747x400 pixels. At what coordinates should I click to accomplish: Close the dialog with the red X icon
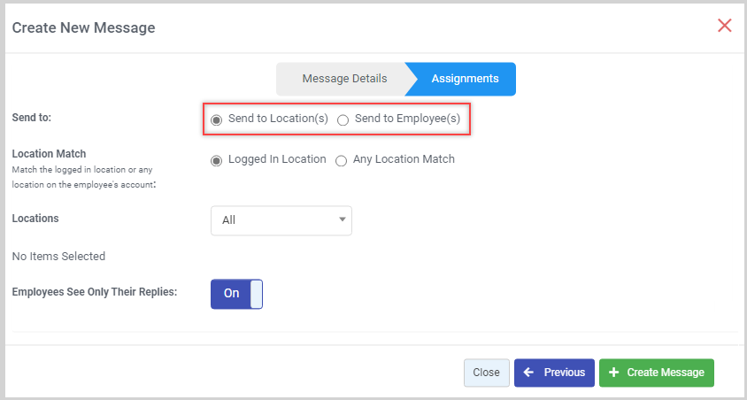tap(724, 26)
